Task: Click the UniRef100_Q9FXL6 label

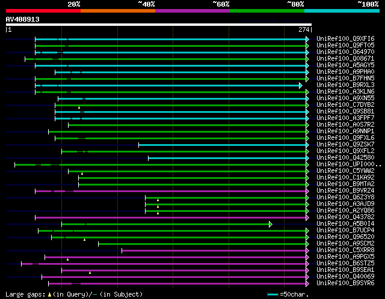Action: [x=345, y=138]
